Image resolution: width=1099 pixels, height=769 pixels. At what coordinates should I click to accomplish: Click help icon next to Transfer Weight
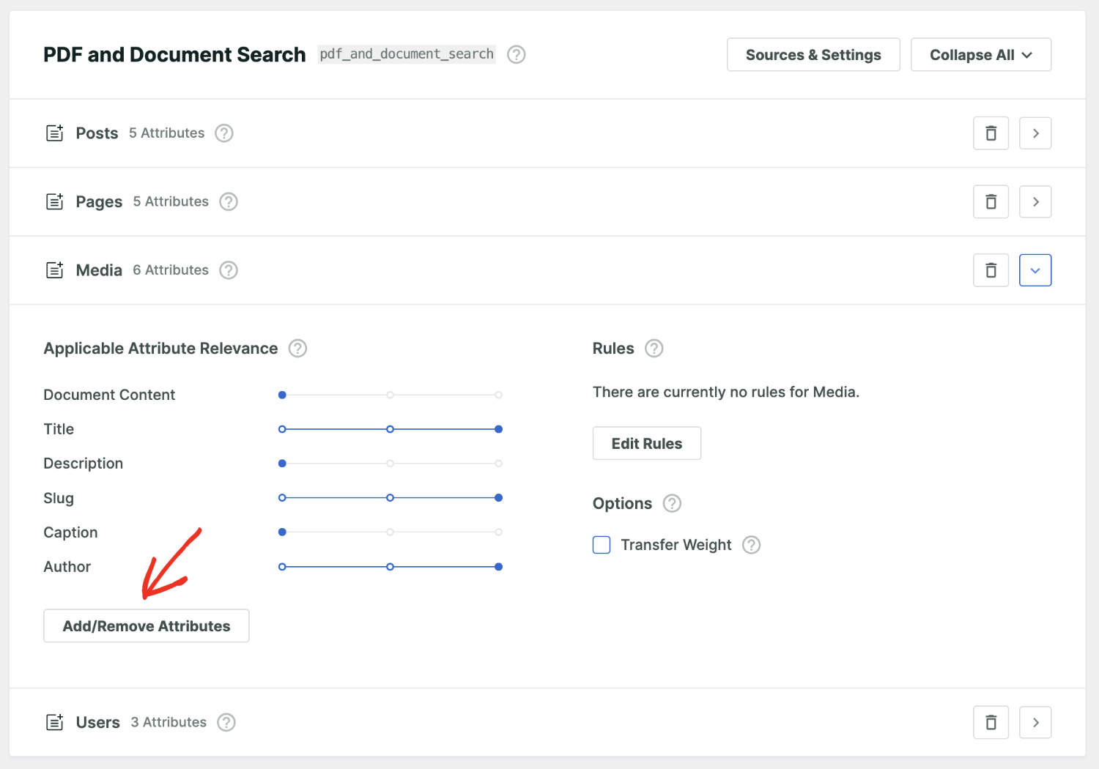click(751, 545)
